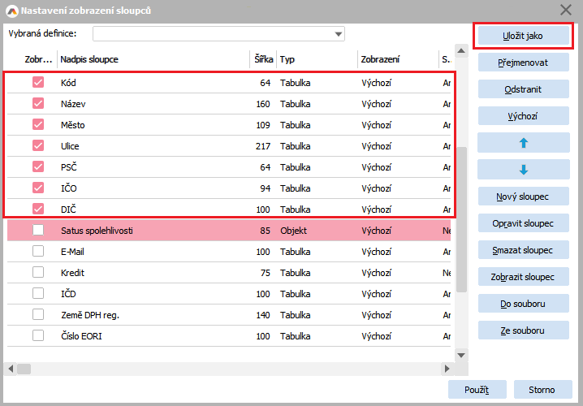Click the Uložit jako button
The width and height of the screenshot is (583, 406).
pos(523,36)
